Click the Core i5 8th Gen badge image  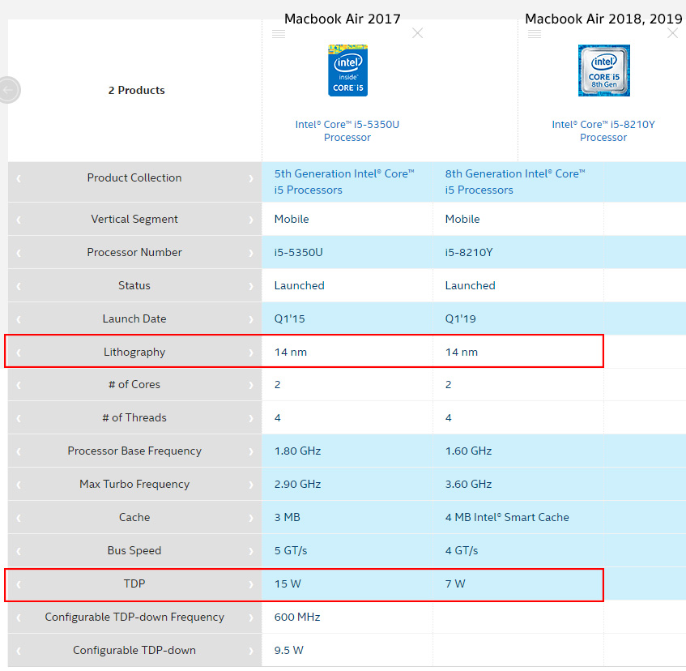(603, 71)
